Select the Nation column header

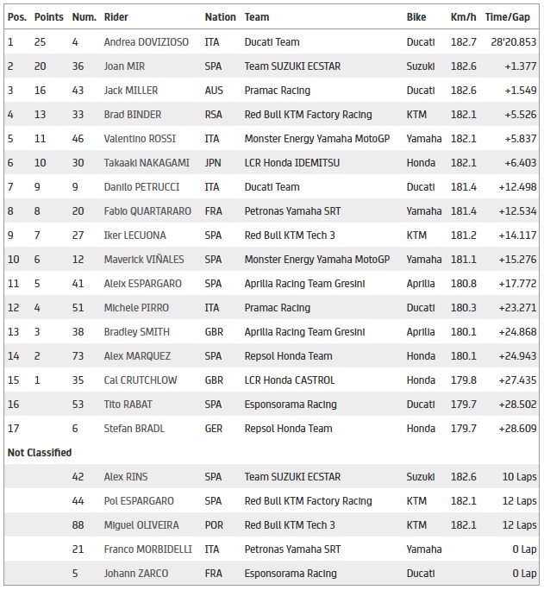click(x=220, y=17)
